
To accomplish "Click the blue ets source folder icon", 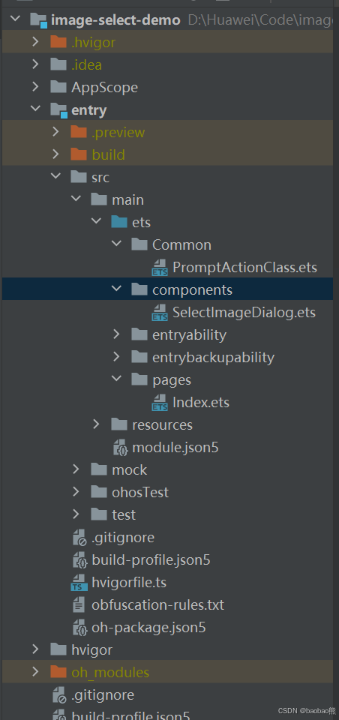I will [x=119, y=222].
